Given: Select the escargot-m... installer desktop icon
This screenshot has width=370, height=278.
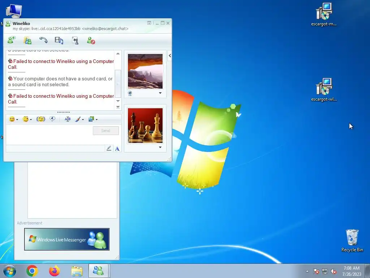Looking at the screenshot, I should pyautogui.click(x=324, y=14).
